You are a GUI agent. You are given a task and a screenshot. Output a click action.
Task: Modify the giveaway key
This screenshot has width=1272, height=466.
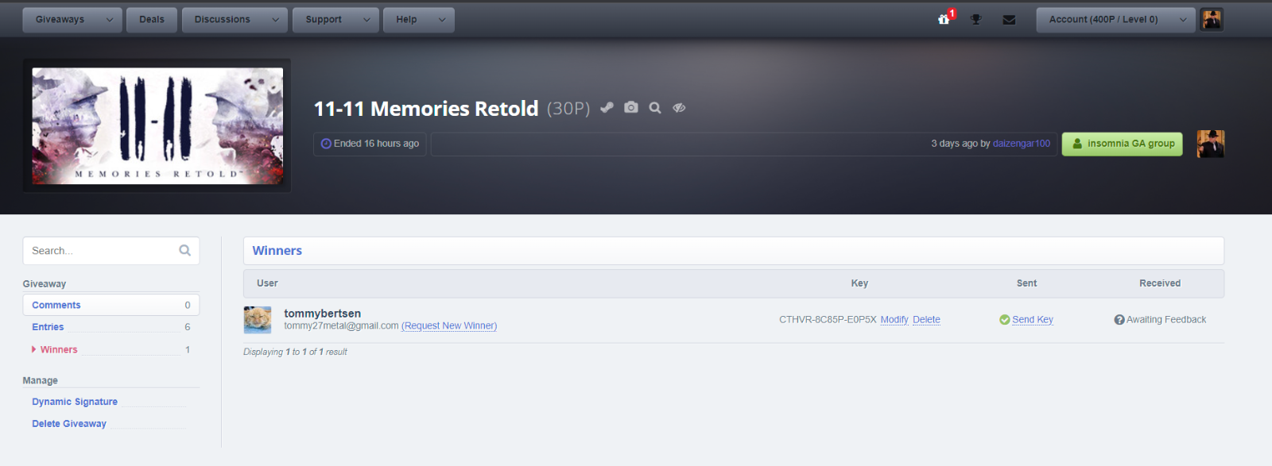894,320
